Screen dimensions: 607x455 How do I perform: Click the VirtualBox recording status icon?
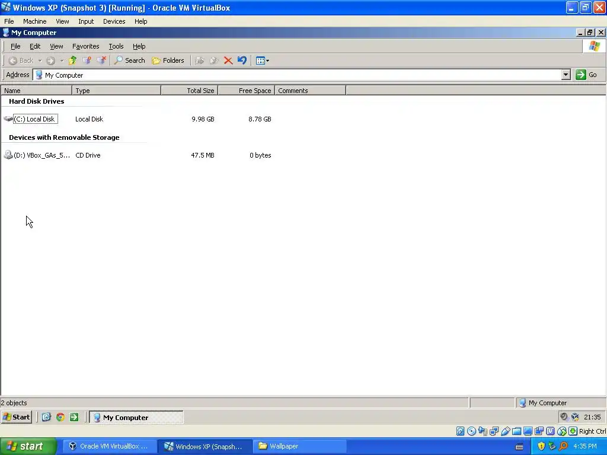539,431
